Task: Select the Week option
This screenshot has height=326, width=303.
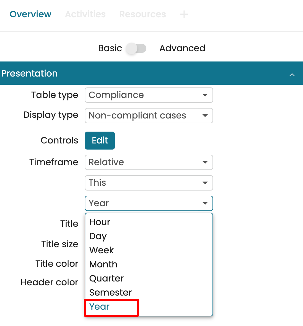Action: point(101,250)
